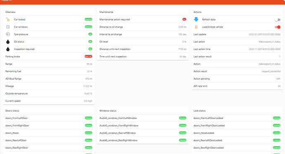Open the Remaining fuel row
The width and height of the screenshot is (285, 154).
coord(49,71)
